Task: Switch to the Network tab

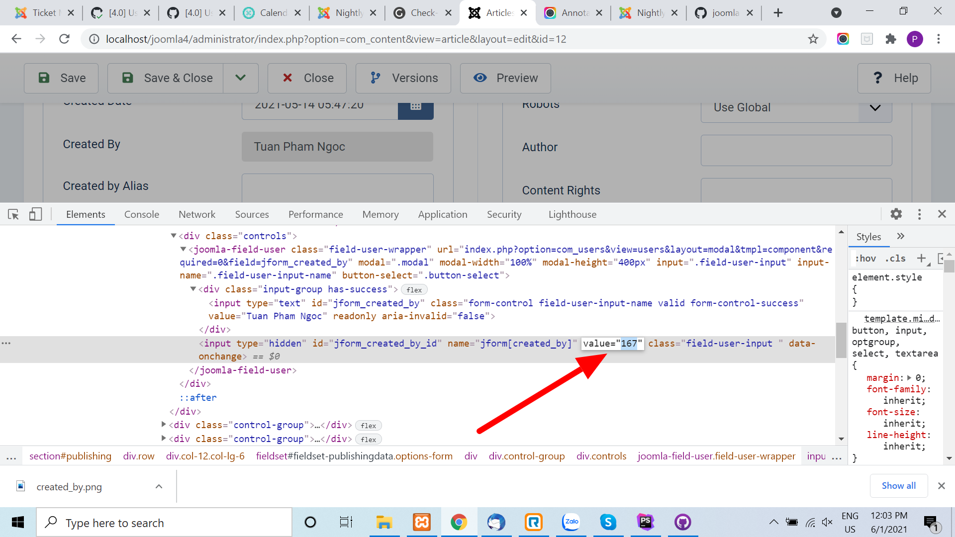Action: point(197,214)
